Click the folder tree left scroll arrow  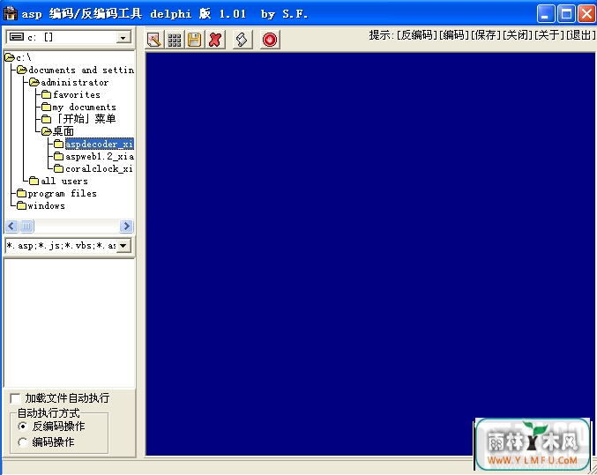[11, 226]
